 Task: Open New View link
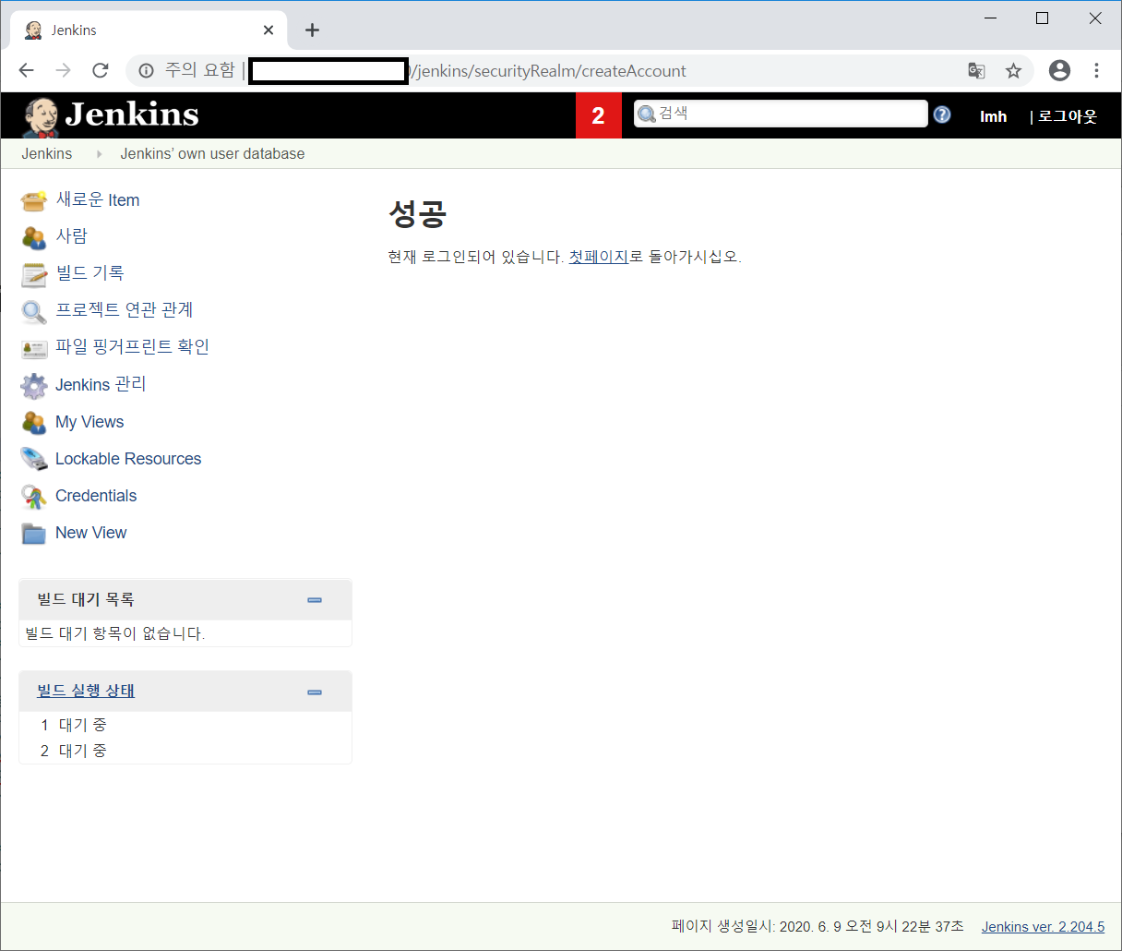pos(91,533)
